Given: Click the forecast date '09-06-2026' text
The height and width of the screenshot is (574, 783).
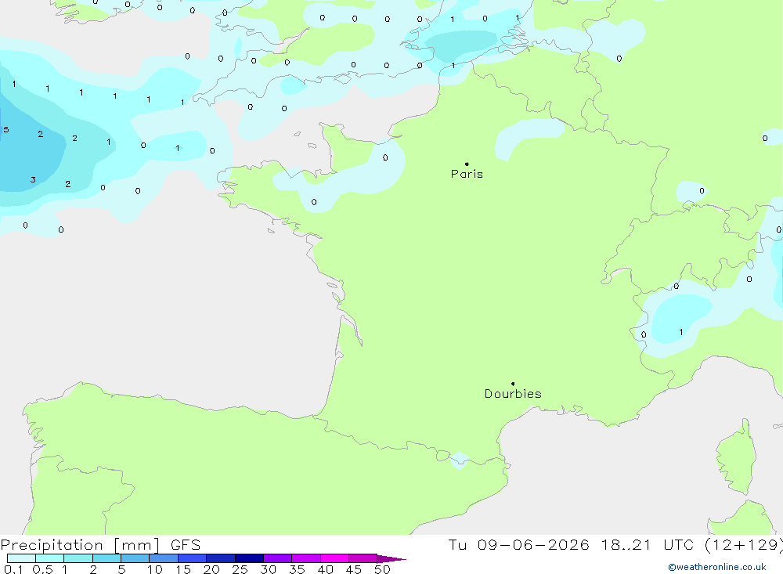Looking at the screenshot, I should point(532,545).
